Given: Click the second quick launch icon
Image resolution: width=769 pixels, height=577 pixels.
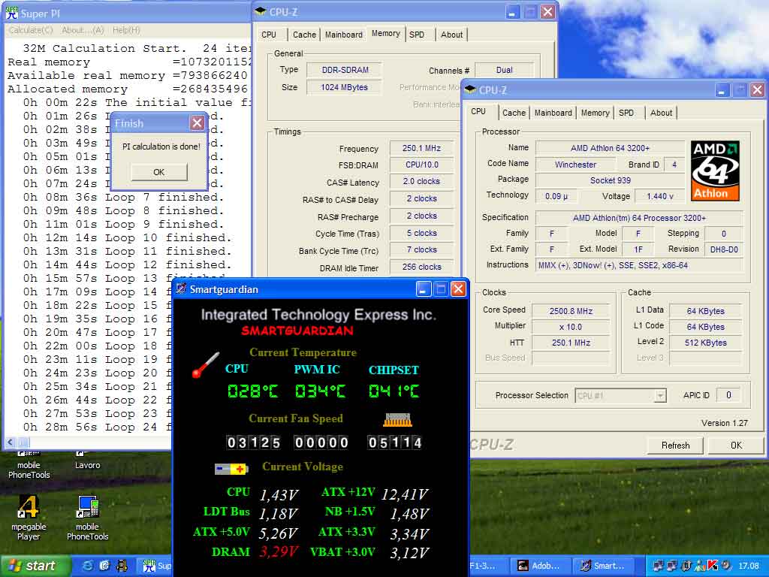Looking at the screenshot, I should 104,566.
